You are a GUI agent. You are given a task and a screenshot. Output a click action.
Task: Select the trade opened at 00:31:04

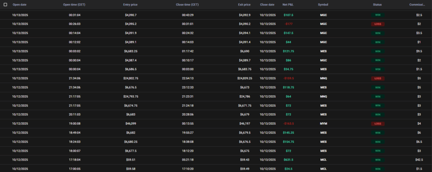pos(75,15)
